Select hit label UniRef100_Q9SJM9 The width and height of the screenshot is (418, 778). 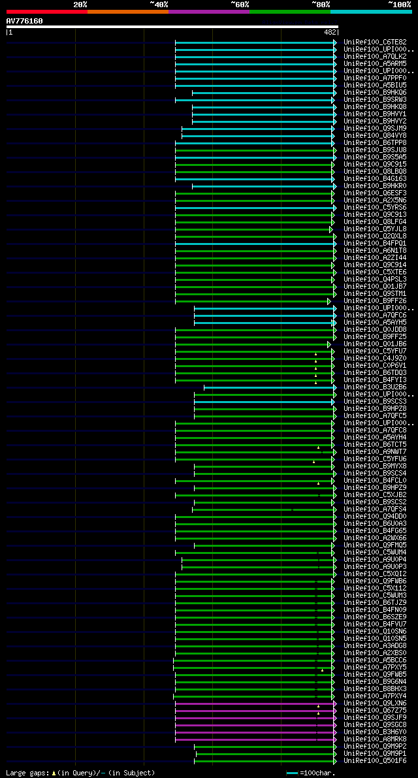375,129
